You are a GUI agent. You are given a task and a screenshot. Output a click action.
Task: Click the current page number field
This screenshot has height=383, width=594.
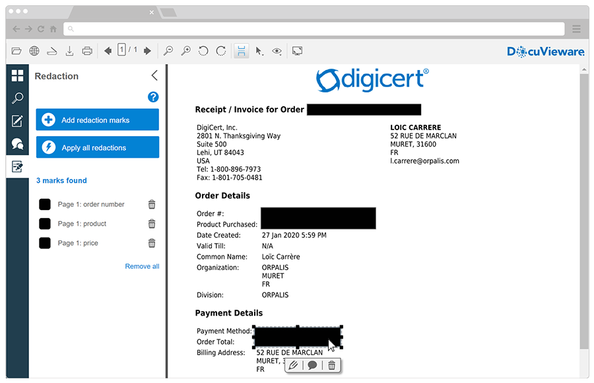click(x=121, y=50)
